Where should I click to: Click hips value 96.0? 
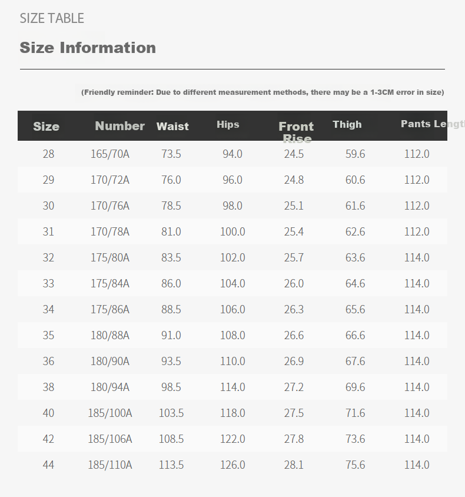coord(232,180)
